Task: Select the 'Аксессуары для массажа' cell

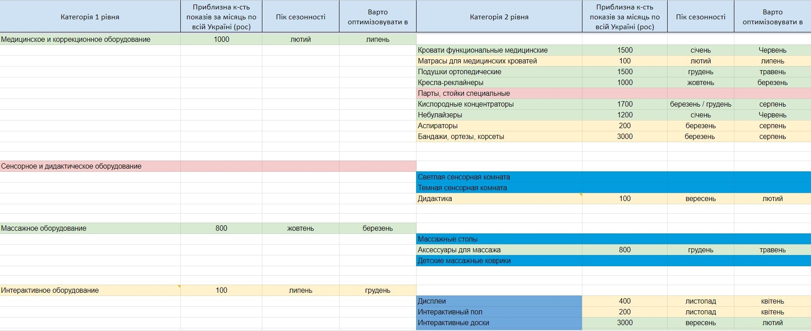Action: [x=499, y=250]
